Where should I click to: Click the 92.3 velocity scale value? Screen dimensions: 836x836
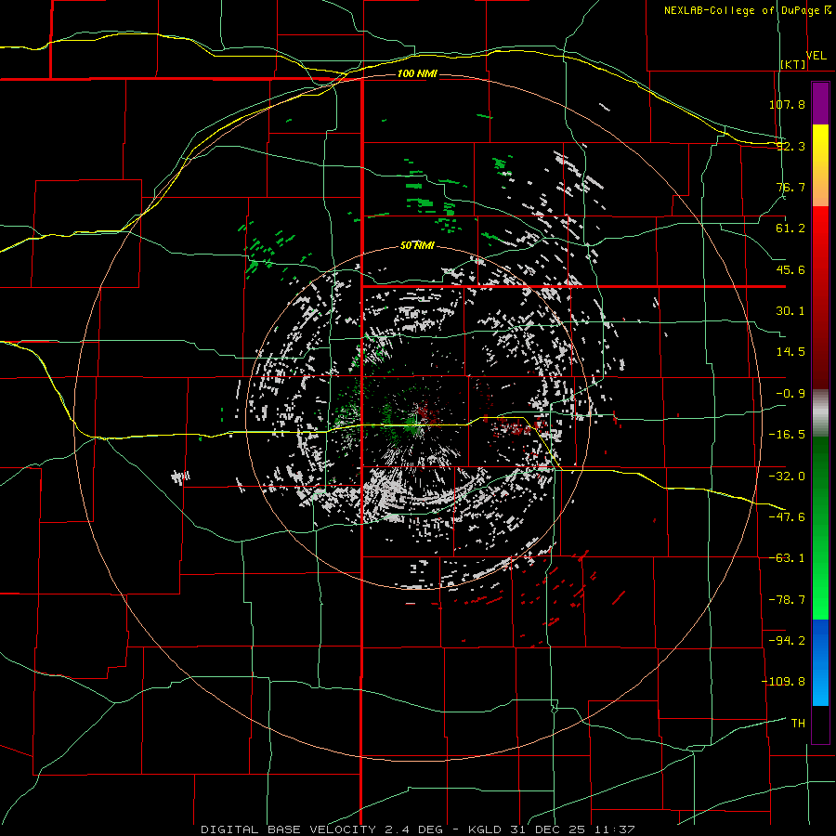[790, 146]
